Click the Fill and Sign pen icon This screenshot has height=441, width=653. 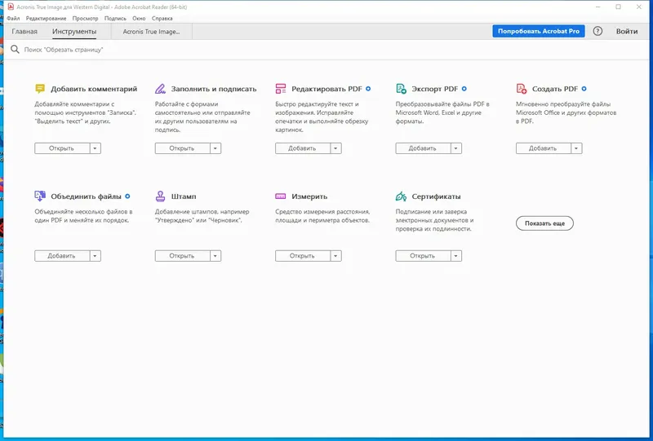click(160, 89)
